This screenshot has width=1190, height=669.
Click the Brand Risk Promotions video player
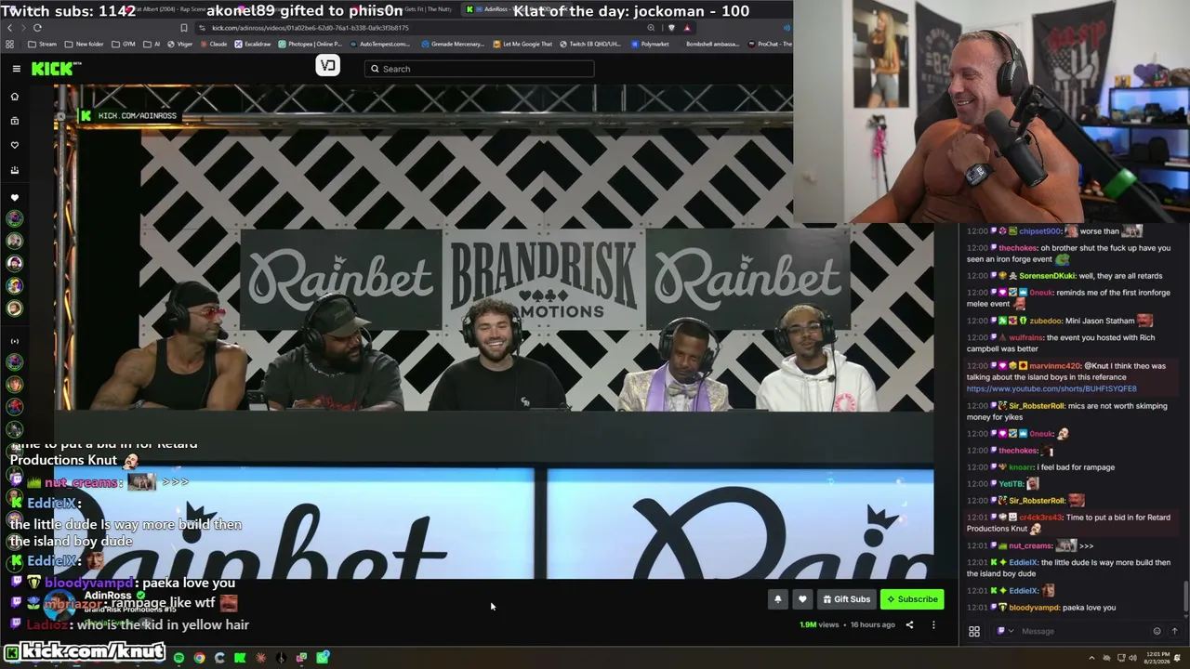pyautogui.click(x=493, y=332)
